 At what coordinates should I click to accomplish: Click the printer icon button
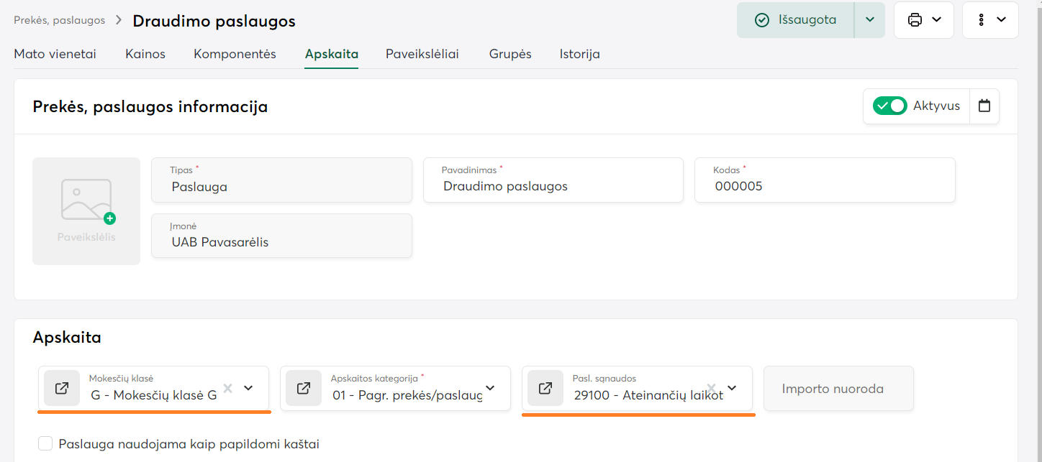point(923,20)
